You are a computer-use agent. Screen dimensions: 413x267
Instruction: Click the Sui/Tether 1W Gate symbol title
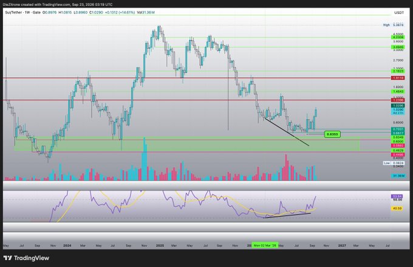[22, 12]
